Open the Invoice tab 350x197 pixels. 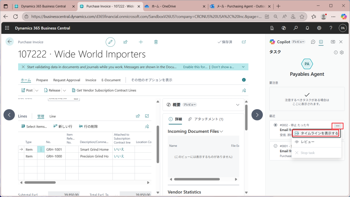point(91,80)
